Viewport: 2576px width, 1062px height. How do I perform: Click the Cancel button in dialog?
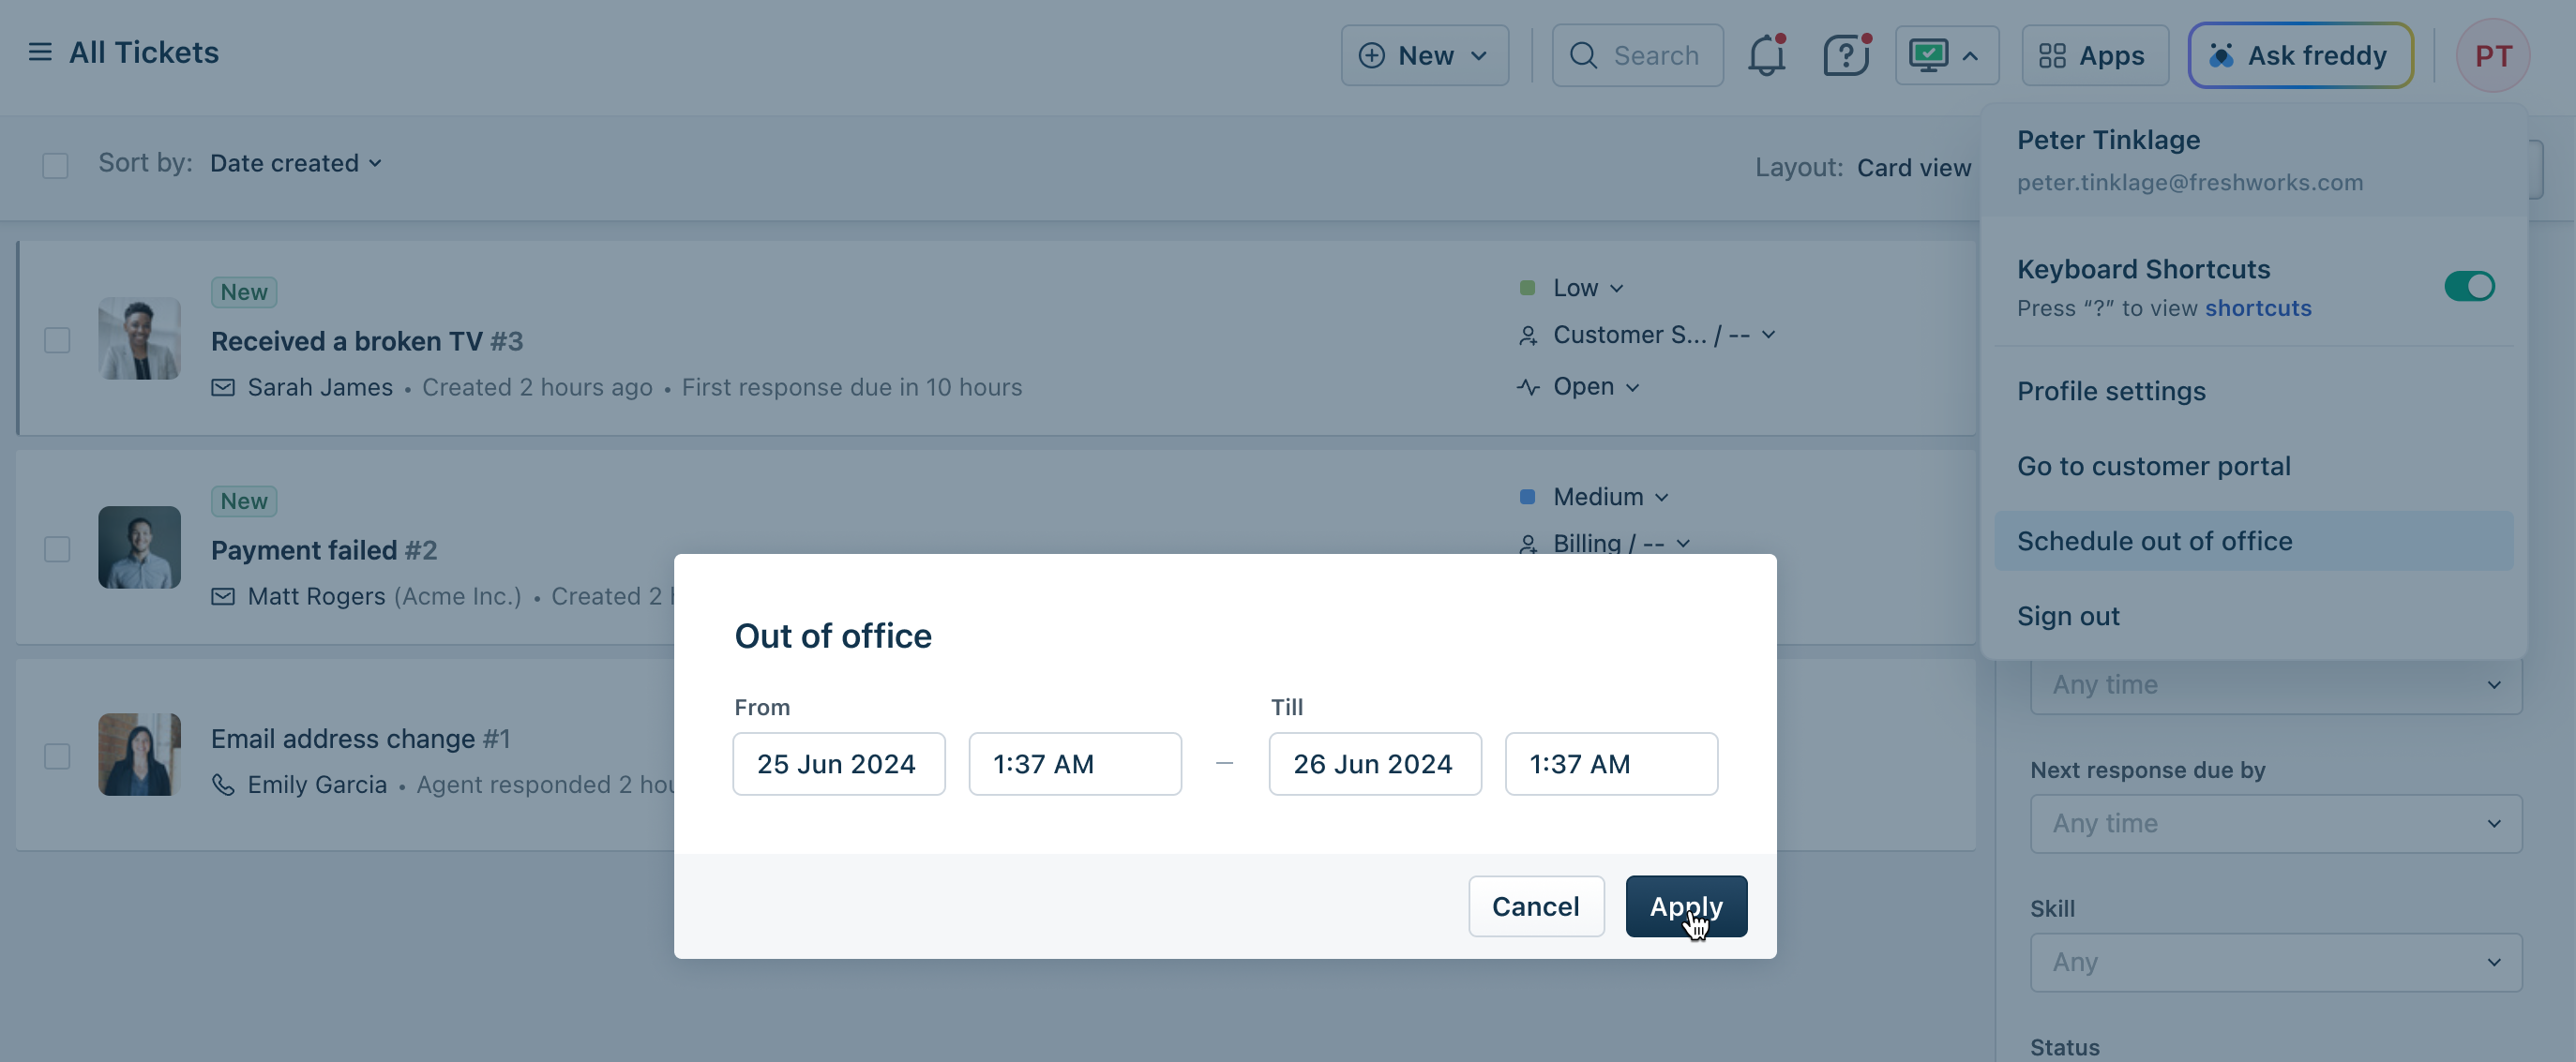(1535, 906)
